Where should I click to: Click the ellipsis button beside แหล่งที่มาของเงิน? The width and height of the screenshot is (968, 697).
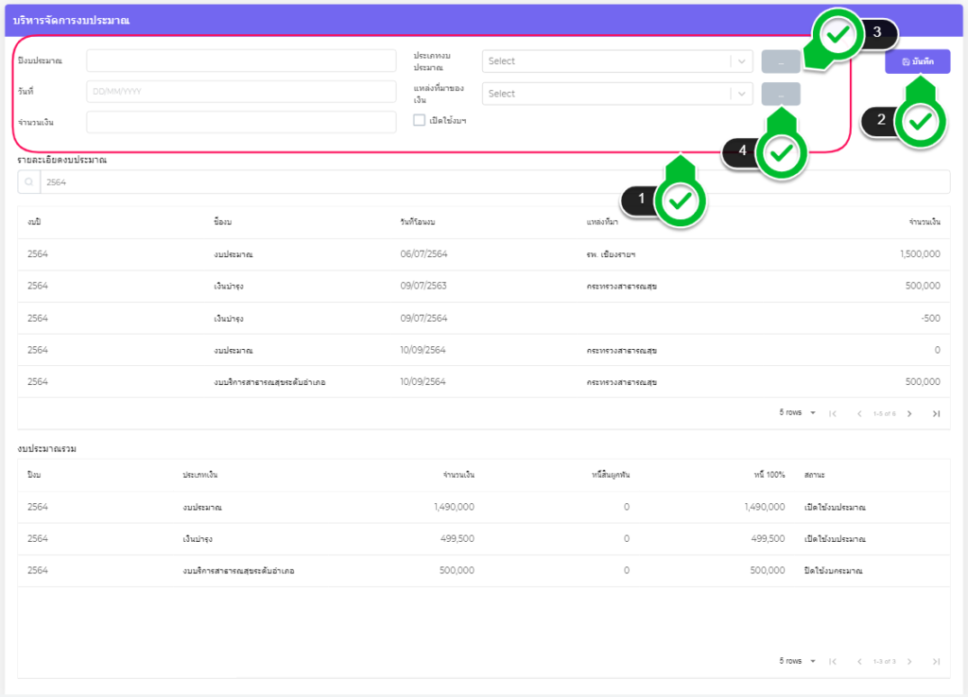pos(781,94)
